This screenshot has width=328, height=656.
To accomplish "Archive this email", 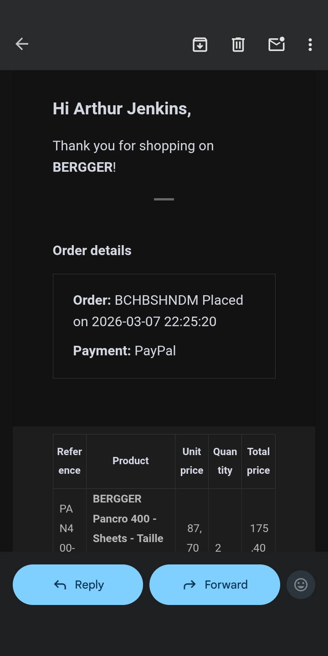I will pyautogui.click(x=200, y=44).
